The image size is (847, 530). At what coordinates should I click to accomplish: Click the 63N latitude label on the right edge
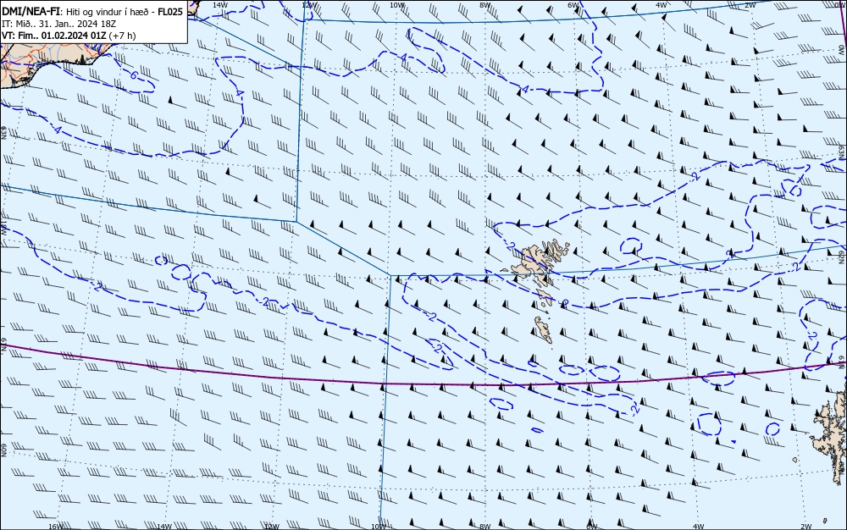pyautogui.click(x=842, y=151)
